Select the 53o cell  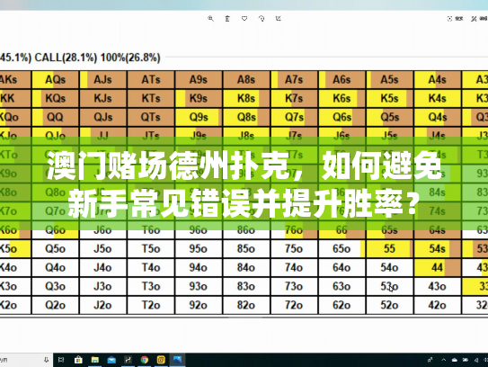click(x=390, y=286)
